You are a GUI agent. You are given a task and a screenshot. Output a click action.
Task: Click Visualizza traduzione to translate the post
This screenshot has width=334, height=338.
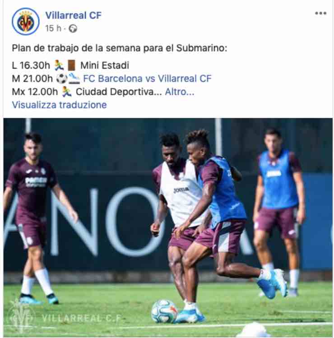click(59, 105)
